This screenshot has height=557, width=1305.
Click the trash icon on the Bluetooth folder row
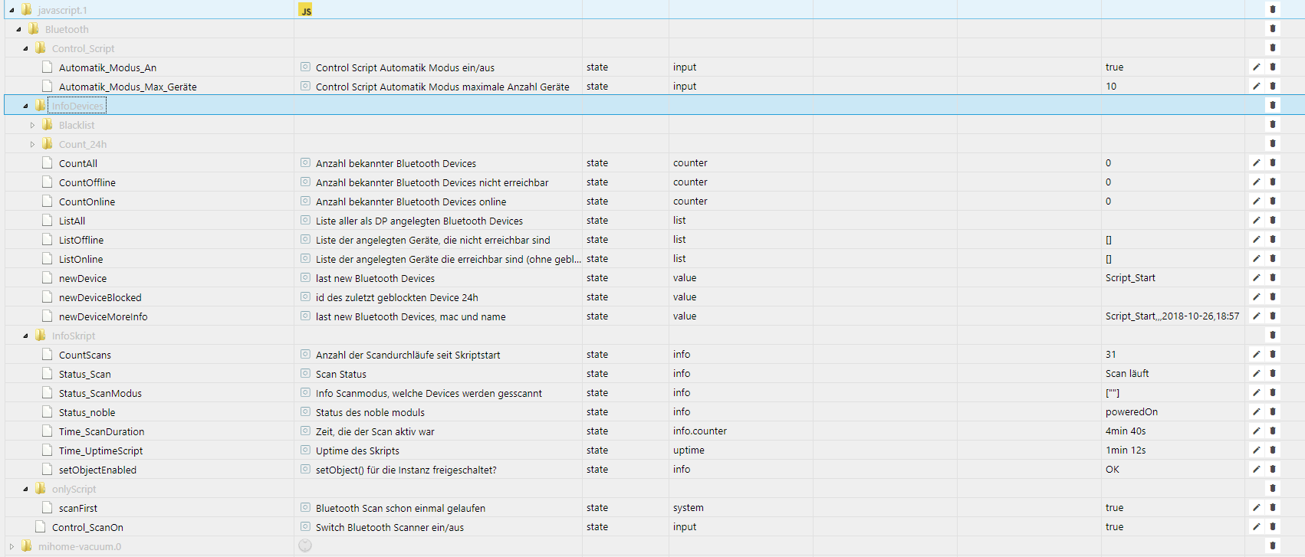(1273, 29)
